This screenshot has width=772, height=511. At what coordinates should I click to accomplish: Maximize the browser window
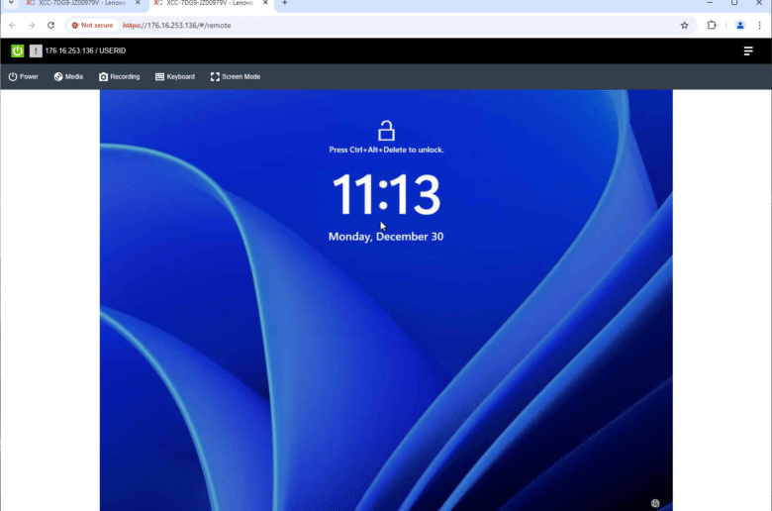pos(734,3)
